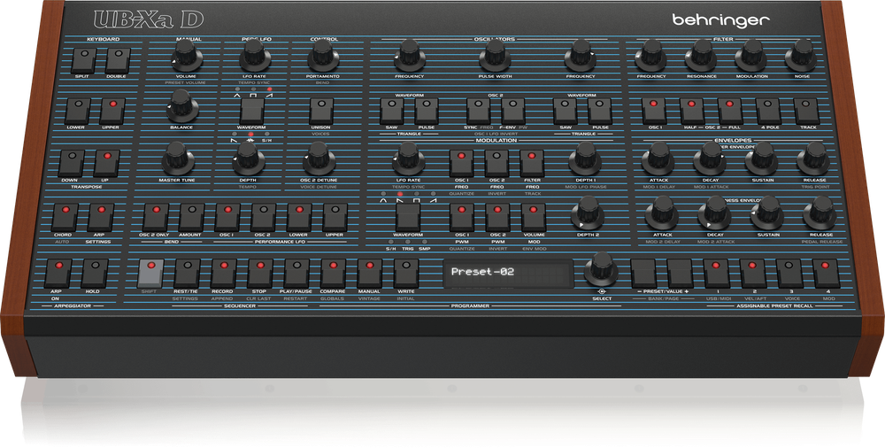
Task: Toggle the filter HALF button
Action: tap(692, 111)
